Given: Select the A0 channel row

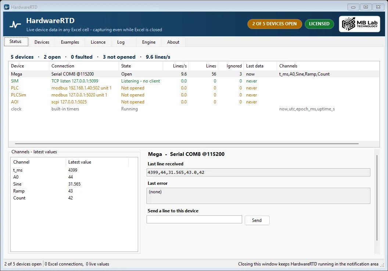Looking at the screenshot, I should pos(74,177).
